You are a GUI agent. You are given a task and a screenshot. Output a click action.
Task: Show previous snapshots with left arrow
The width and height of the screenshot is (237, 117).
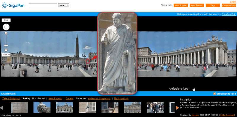pos(1,108)
